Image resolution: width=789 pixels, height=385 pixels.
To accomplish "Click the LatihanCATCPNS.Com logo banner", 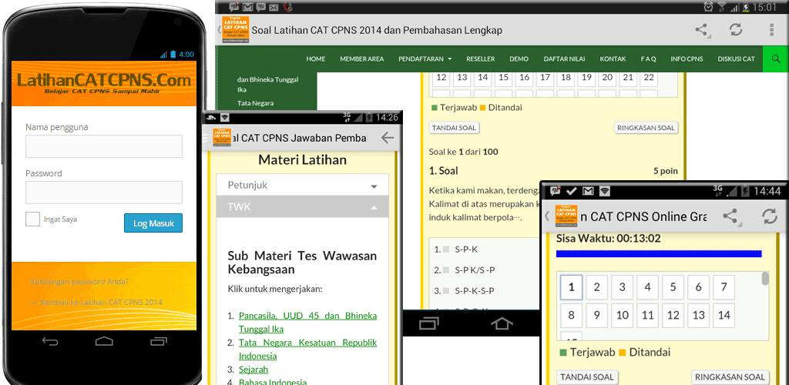I will [104, 83].
